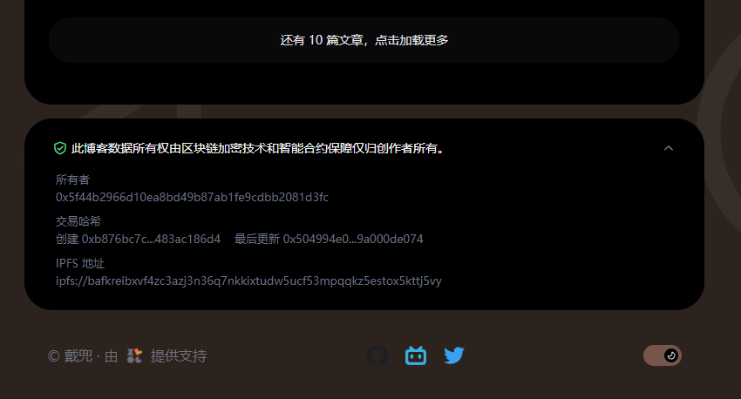Click the green shield verification icon
741x399 pixels.
(x=60, y=148)
